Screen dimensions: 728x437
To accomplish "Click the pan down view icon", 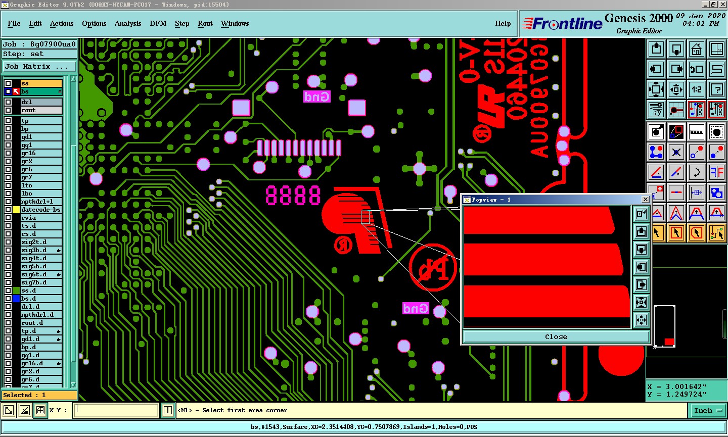I will click(x=676, y=49).
